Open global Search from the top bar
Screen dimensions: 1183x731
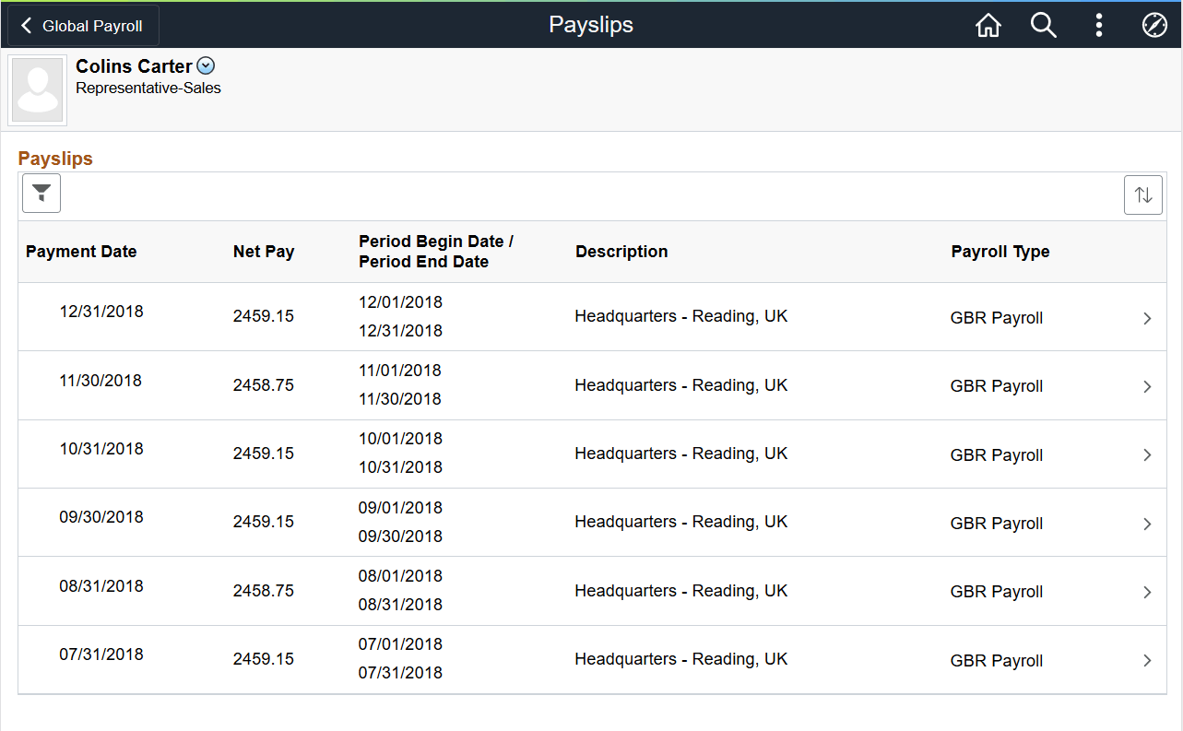pyautogui.click(x=1043, y=25)
